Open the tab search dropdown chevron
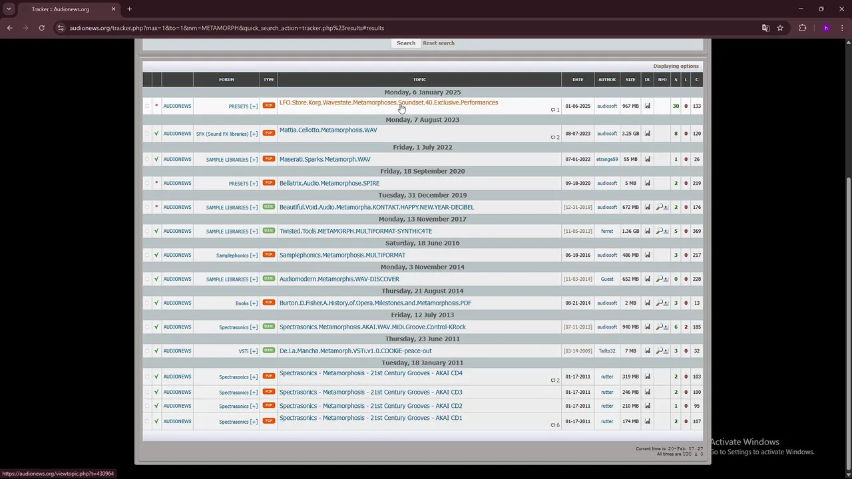This screenshot has height=479, width=852. coord(9,9)
